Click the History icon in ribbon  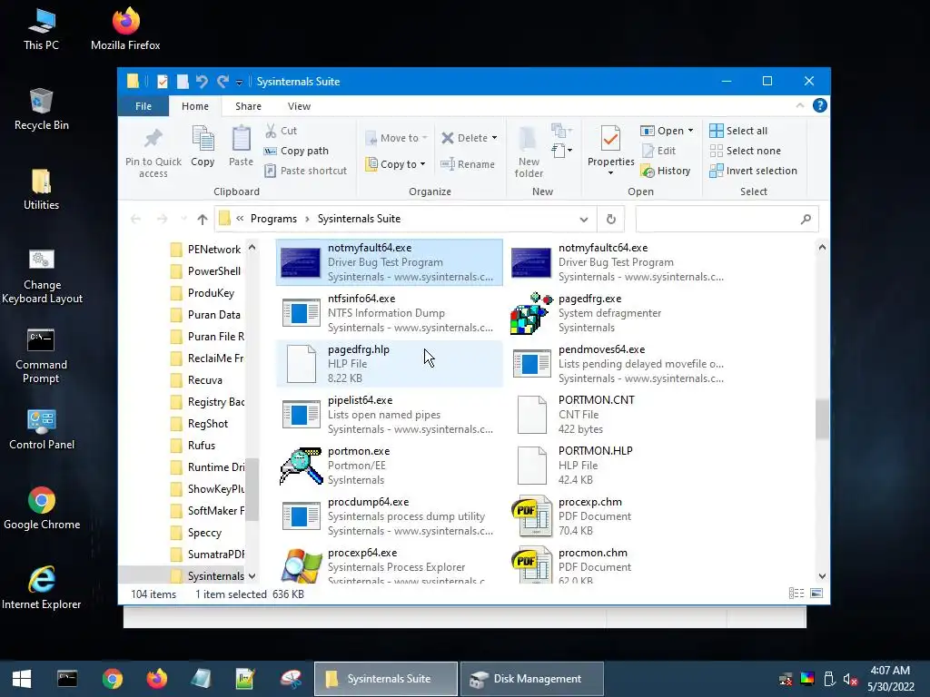[647, 172]
